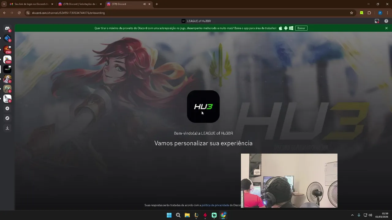The image size is (392, 220).
Task: Mute audio on the active Discord tab
Action: [144, 4]
